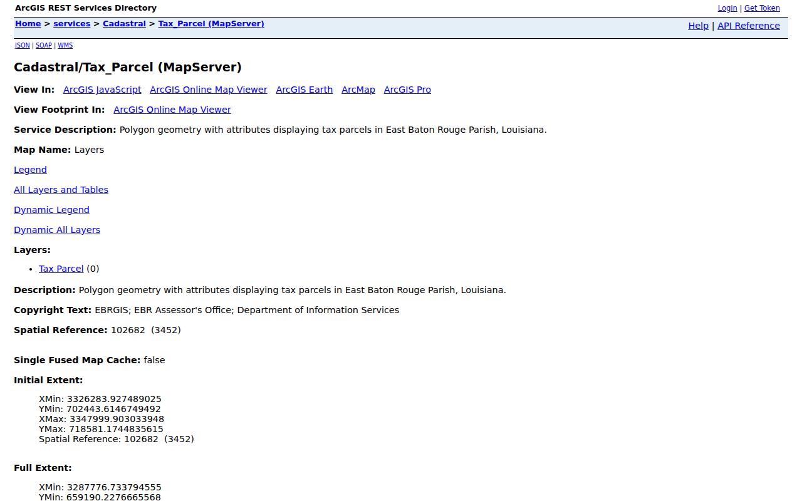This screenshot has width=802, height=501.
Task: Open the Get Token link
Action: pos(762,8)
